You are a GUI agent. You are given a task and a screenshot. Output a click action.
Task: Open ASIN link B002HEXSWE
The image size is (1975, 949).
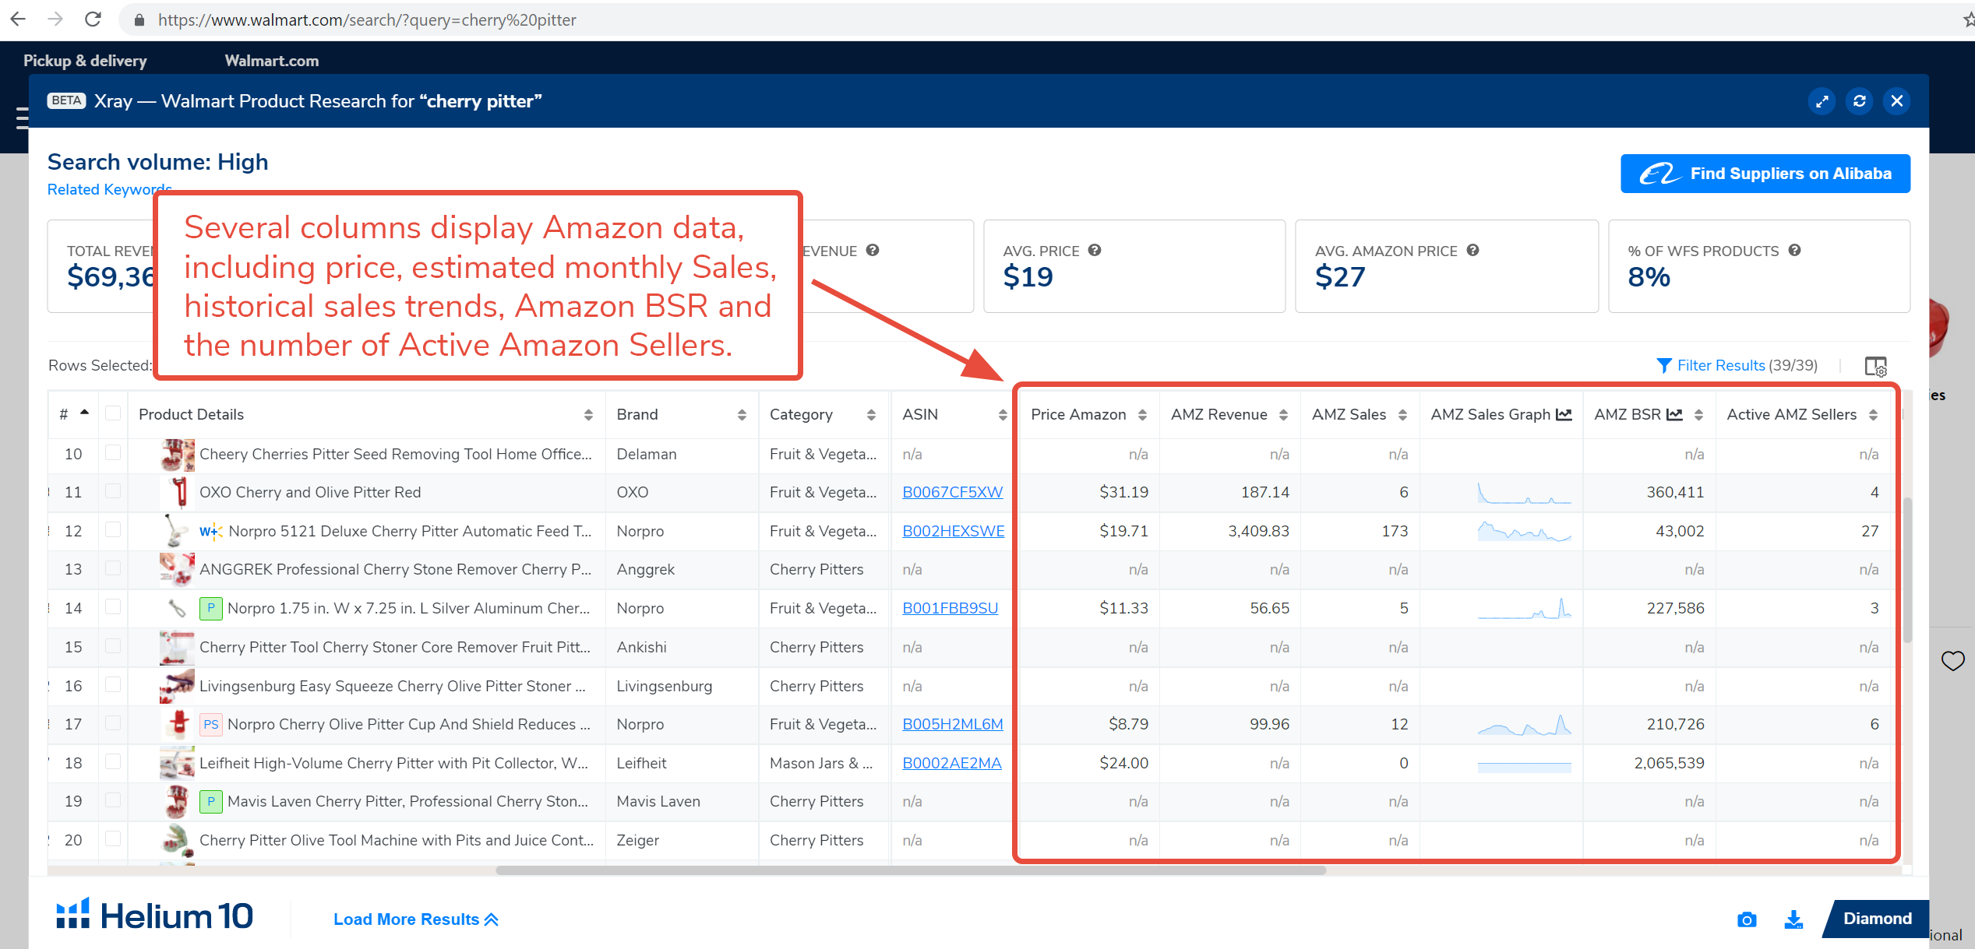[953, 531]
